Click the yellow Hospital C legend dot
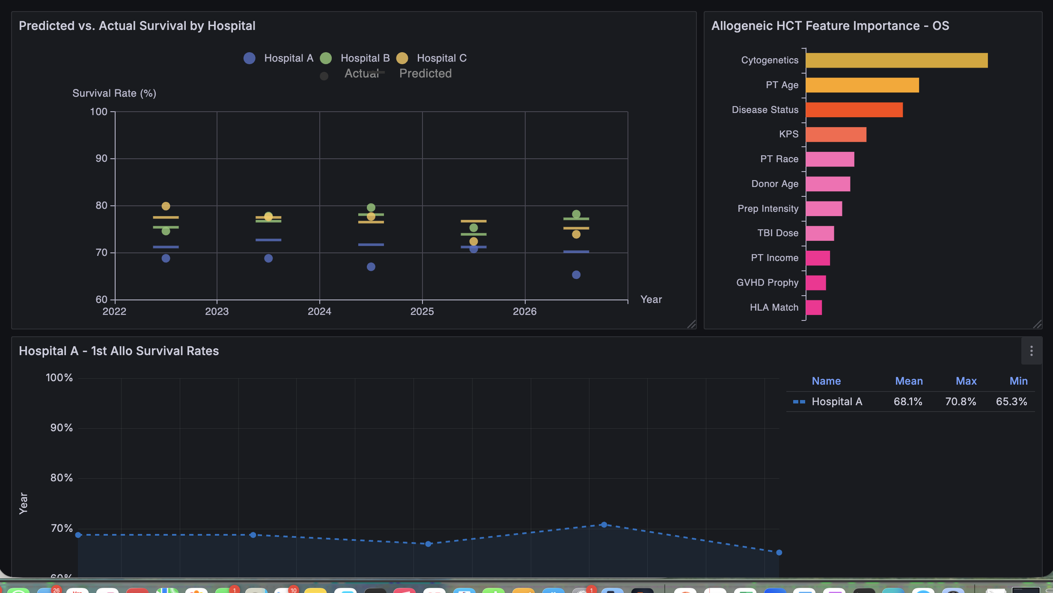This screenshot has height=593, width=1053. [402, 58]
